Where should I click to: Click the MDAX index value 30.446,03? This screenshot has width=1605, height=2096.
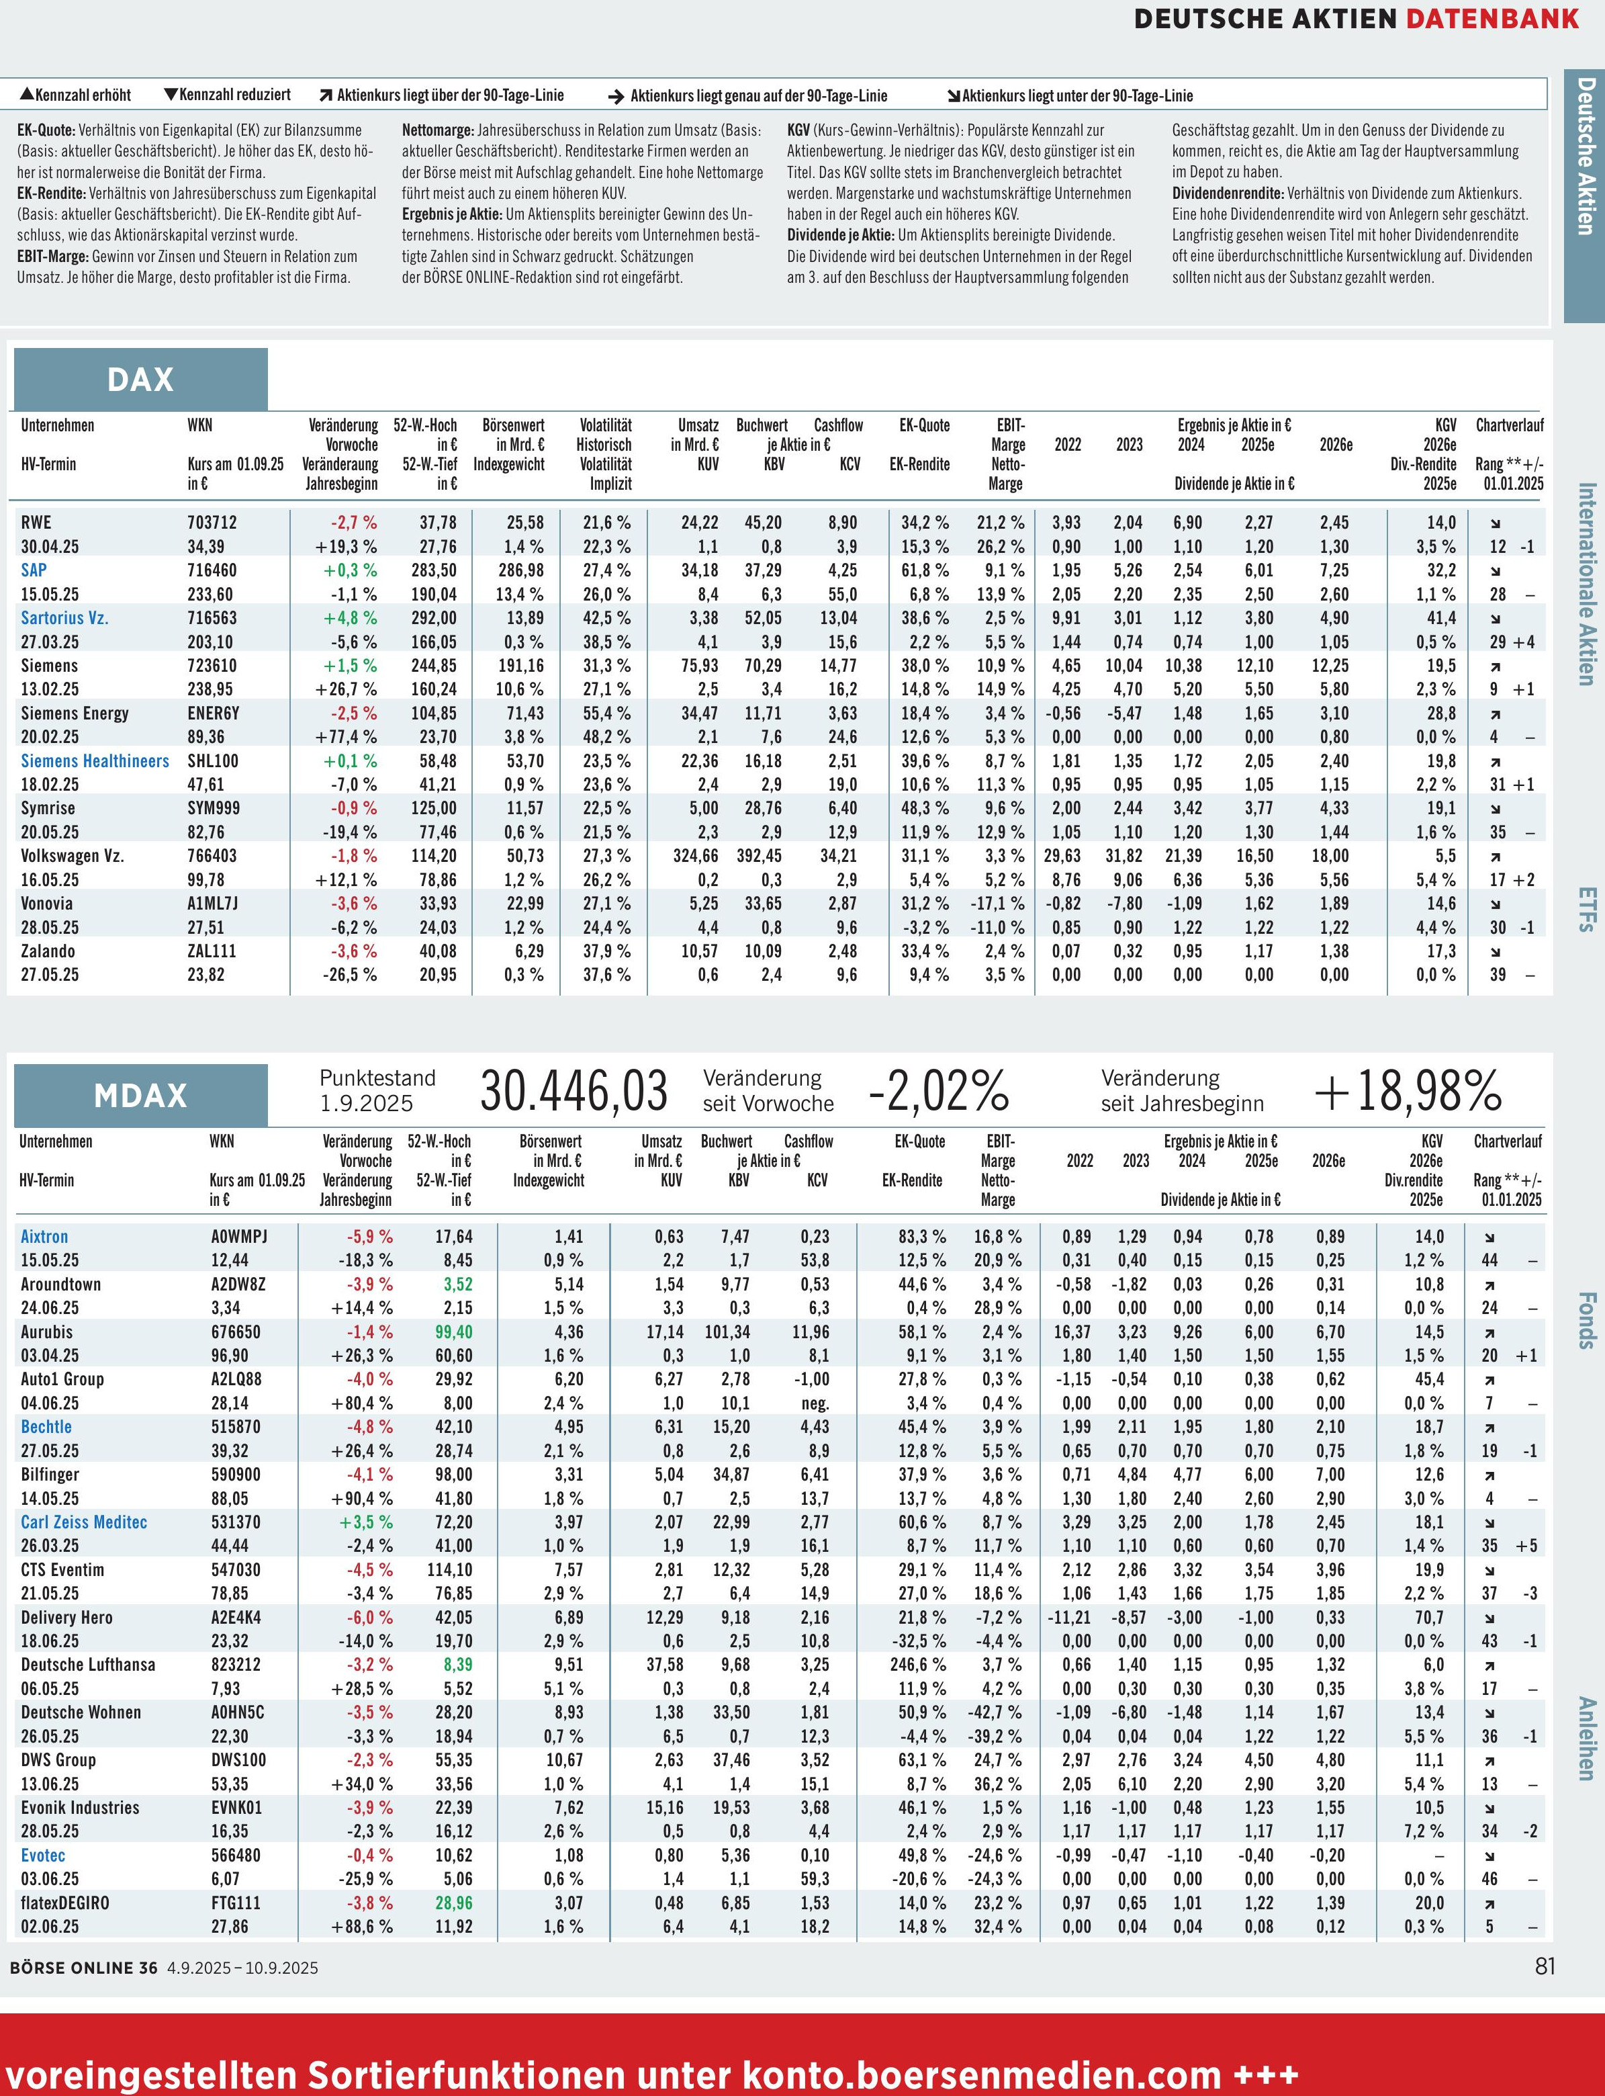[574, 1092]
